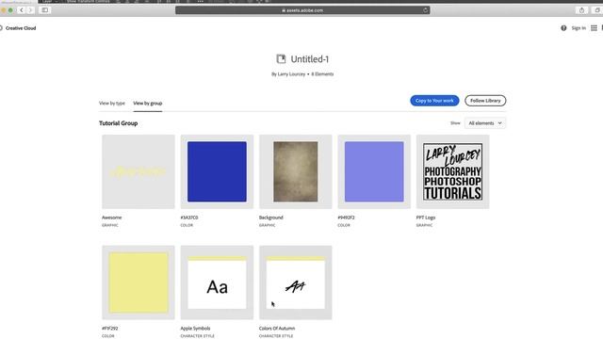Switch to View by type tab

[x=112, y=103]
